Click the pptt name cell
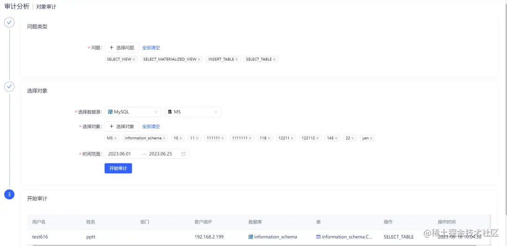The height and width of the screenshot is (246, 507). [91, 237]
